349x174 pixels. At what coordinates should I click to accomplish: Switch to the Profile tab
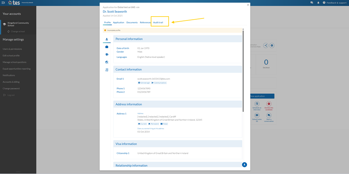[107, 22]
